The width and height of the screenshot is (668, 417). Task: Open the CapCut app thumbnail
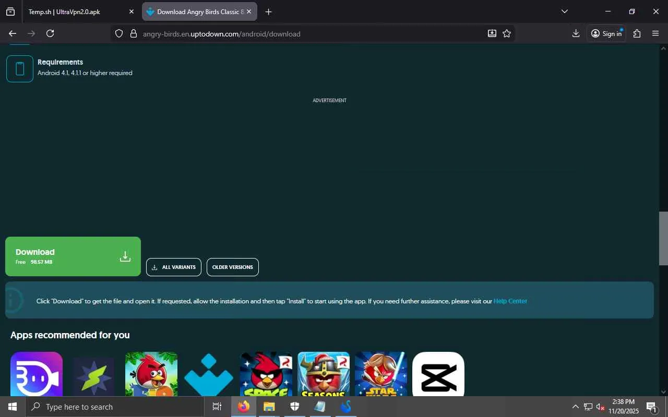(438, 374)
